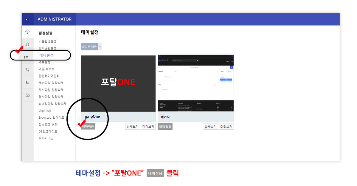Open the statistics bar chart icon
Viewport: 357px width, 186px height.
[27, 83]
